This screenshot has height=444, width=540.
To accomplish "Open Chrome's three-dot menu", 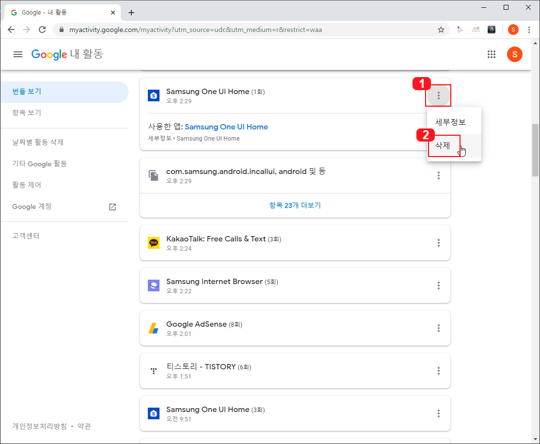I will 529,30.
